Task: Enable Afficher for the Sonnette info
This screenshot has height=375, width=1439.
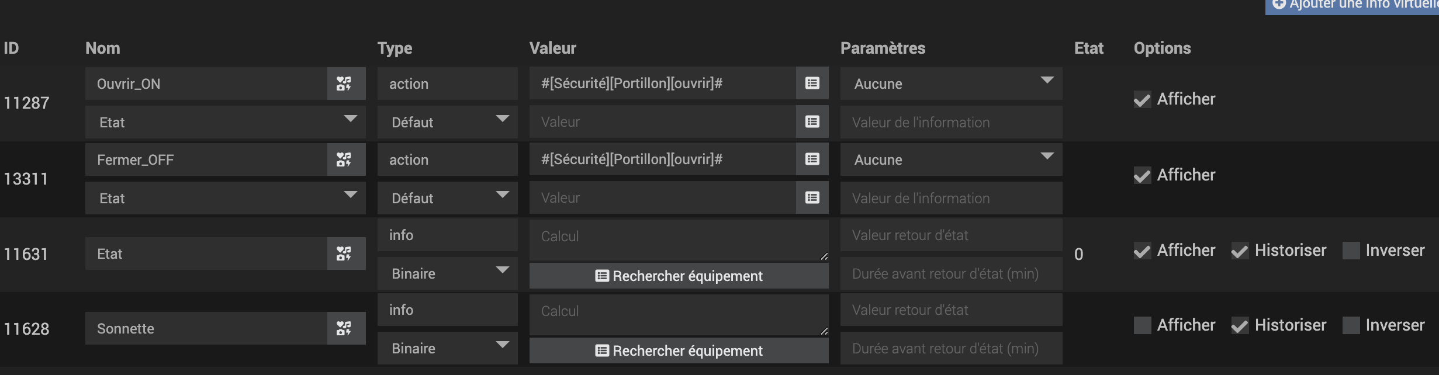Action: [x=1142, y=325]
